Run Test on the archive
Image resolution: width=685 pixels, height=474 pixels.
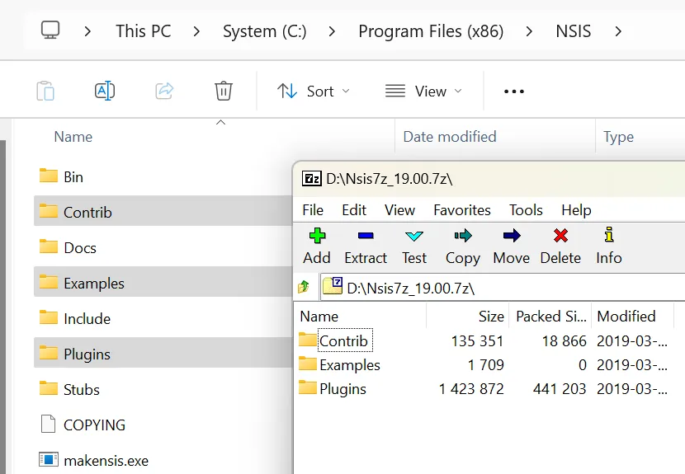coord(414,246)
